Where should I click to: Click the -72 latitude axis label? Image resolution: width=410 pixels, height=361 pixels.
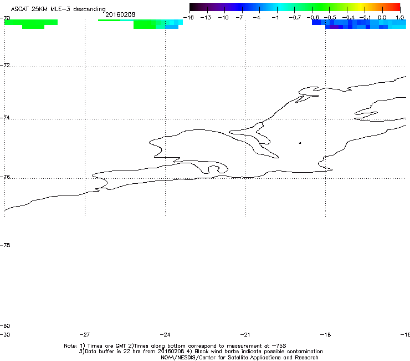click(x=5, y=65)
